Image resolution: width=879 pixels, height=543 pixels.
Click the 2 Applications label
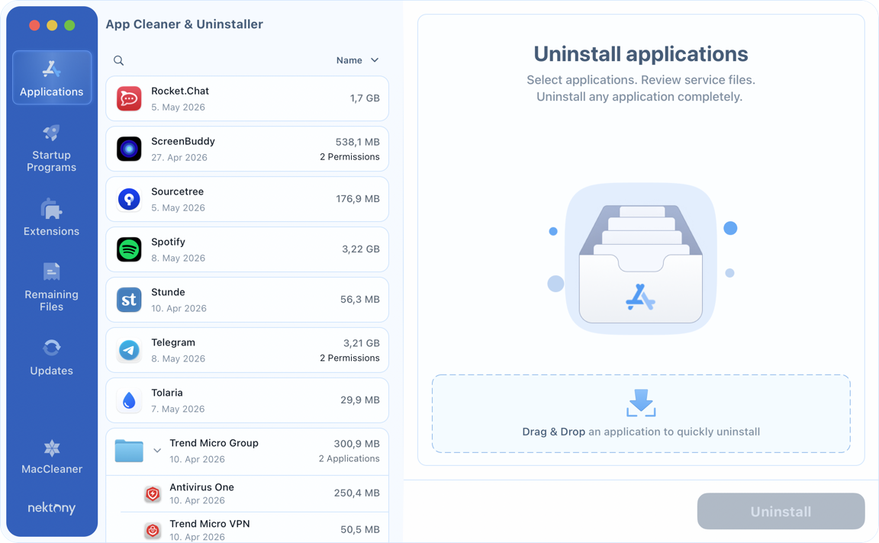tap(349, 458)
